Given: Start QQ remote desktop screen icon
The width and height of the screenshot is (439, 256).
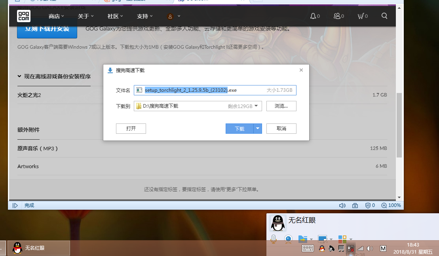Looking at the screenshot, I should pyautogui.click(x=323, y=239).
